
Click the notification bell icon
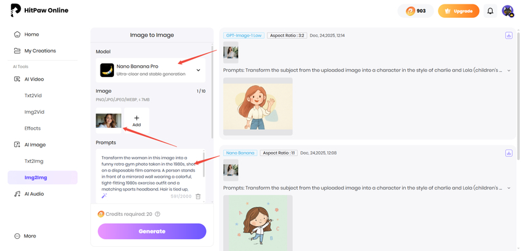point(490,11)
